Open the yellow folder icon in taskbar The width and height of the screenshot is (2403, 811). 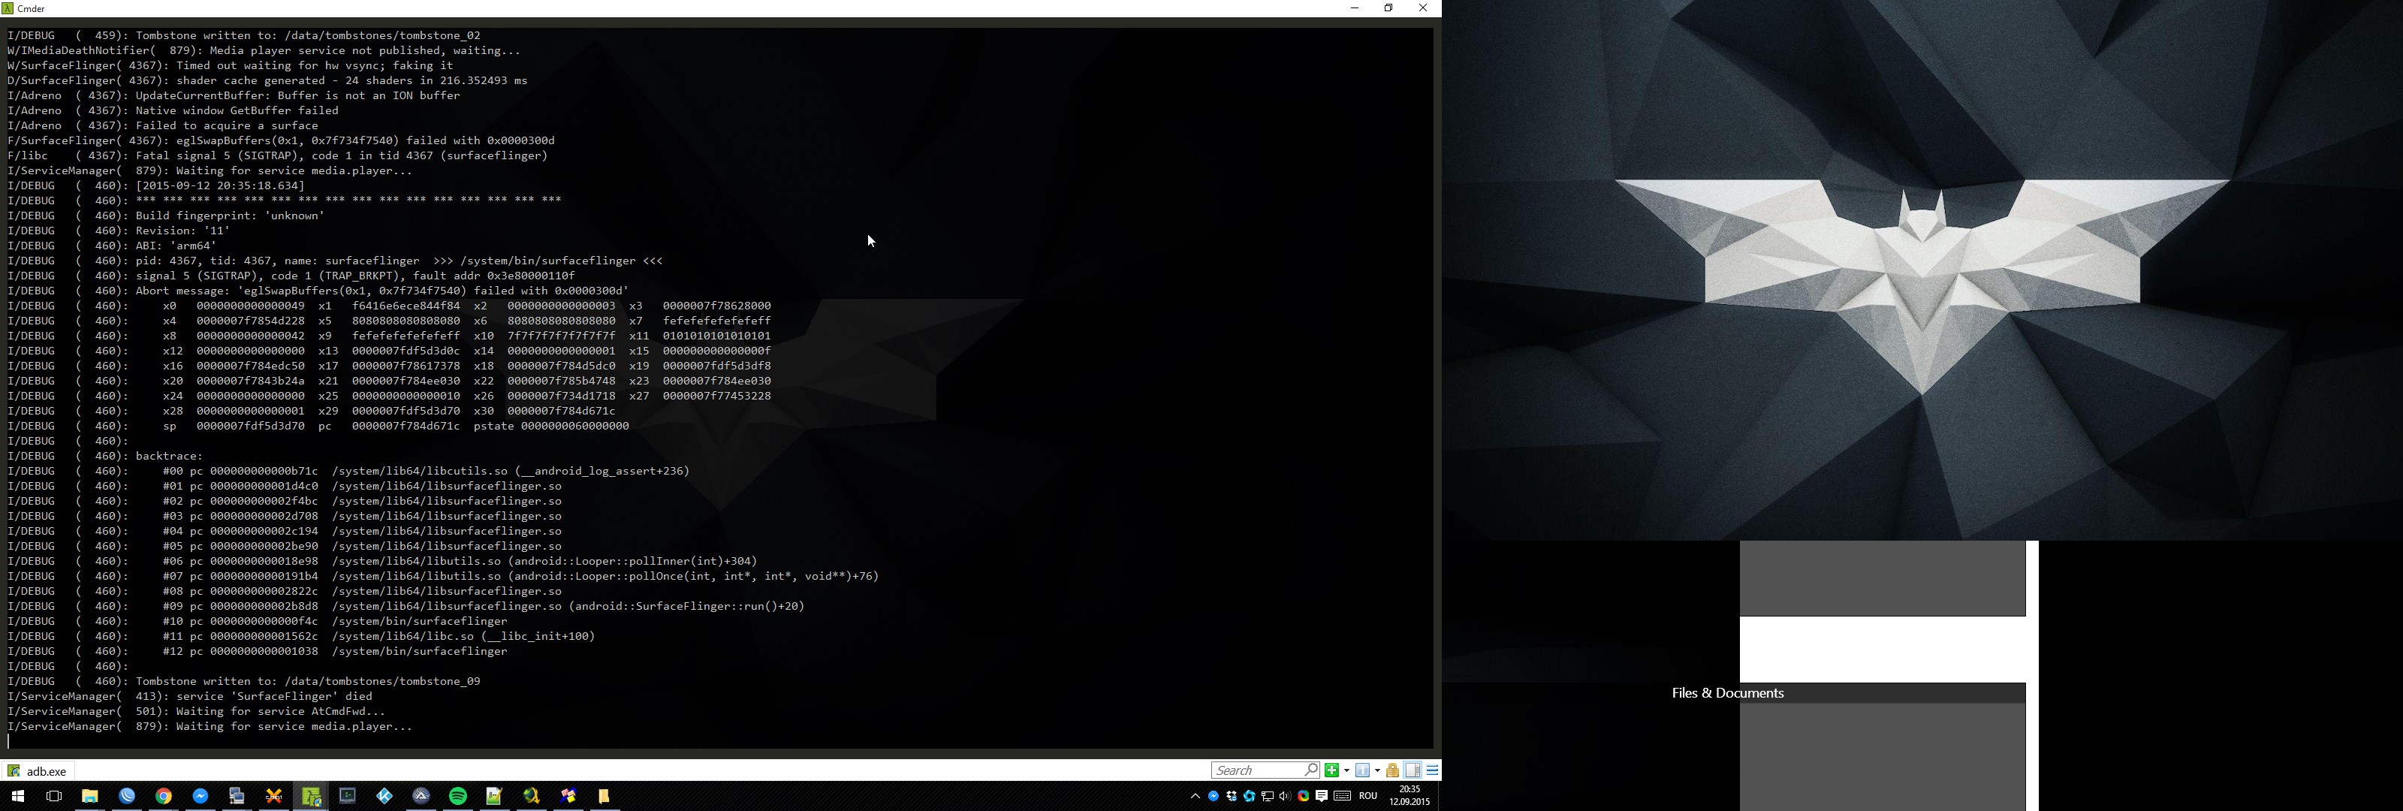(x=605, y=796)
